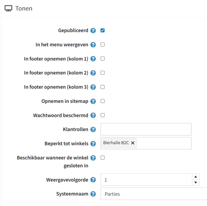Check the Opnemen in sitemap box
The image size is (207, 206).
(x=103, y=101)
